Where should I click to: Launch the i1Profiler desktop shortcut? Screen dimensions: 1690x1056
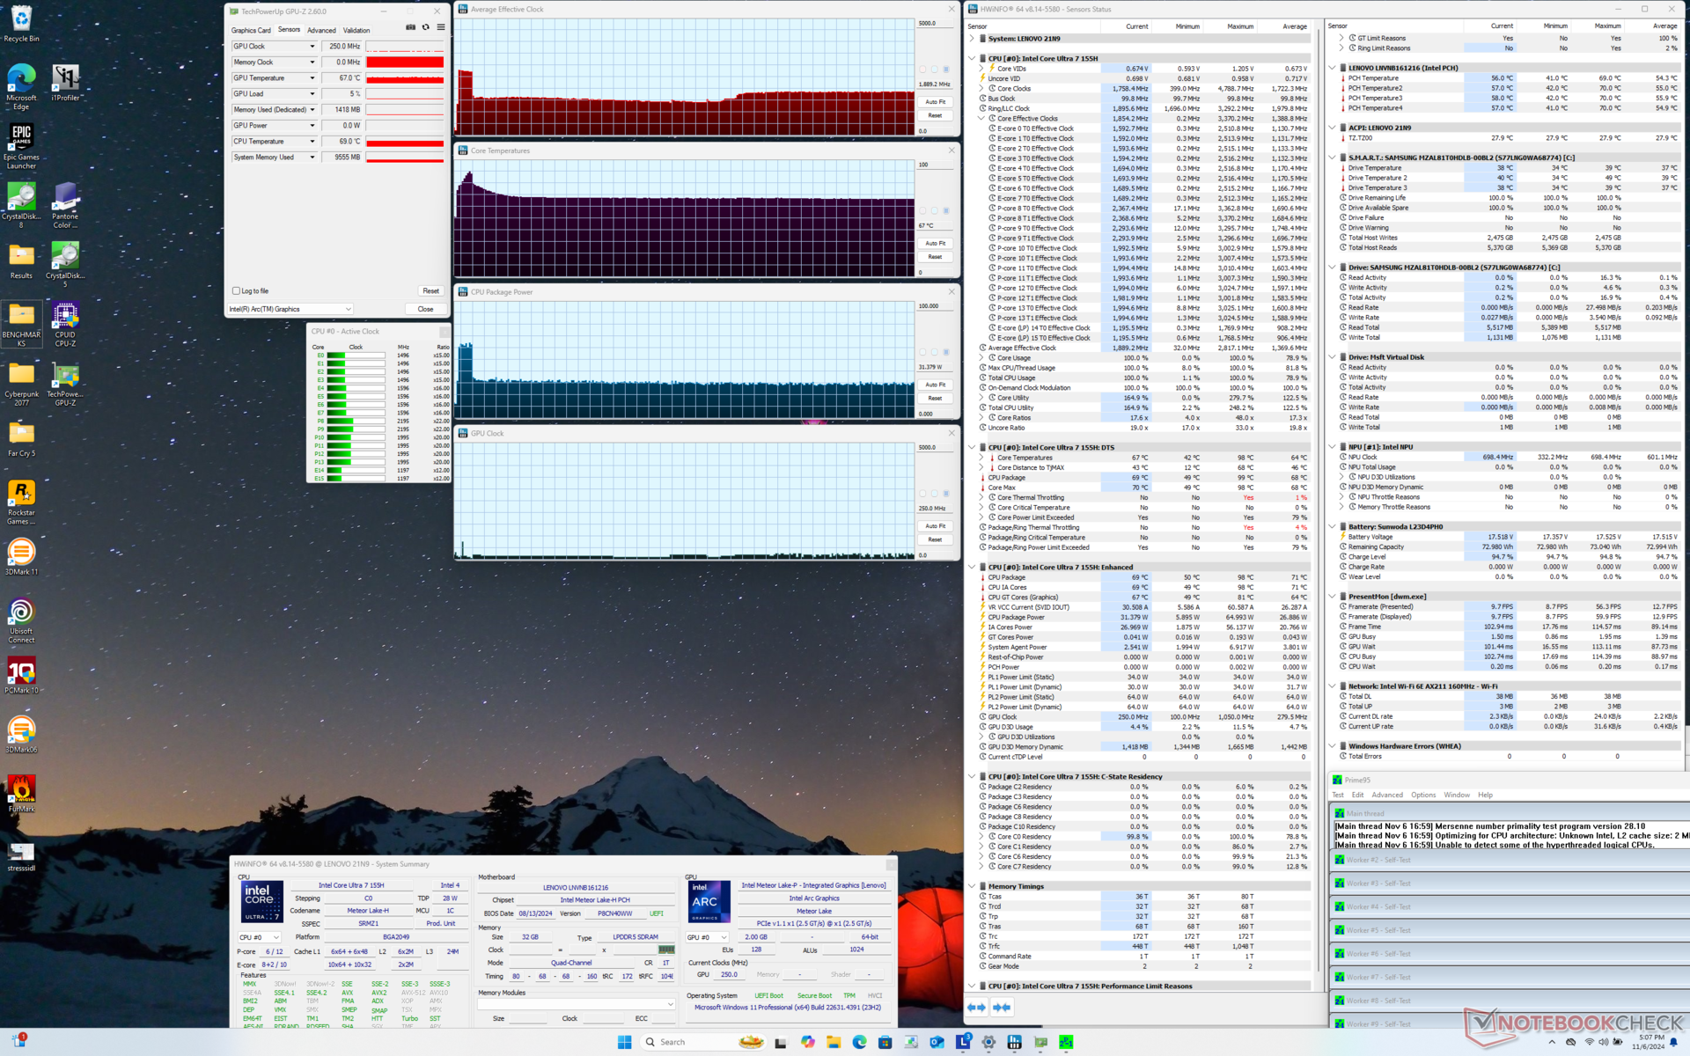coord(65,84)
